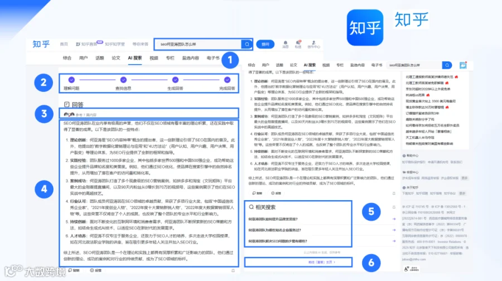This screenshot has width=502, height=281.
Task: Click the right screenshot's search input field
Action: (414, 65)
